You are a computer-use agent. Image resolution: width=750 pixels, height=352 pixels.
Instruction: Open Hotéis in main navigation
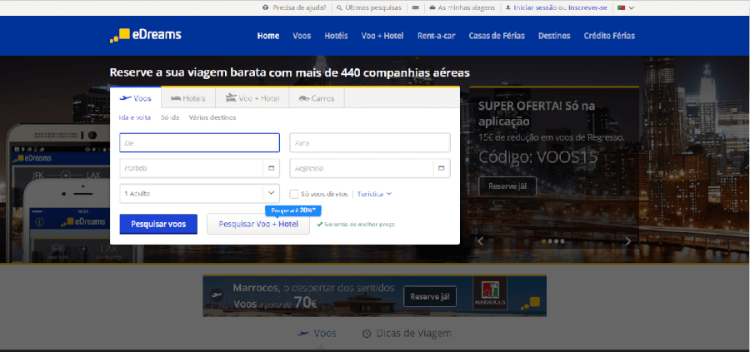[x=337, y=36]
